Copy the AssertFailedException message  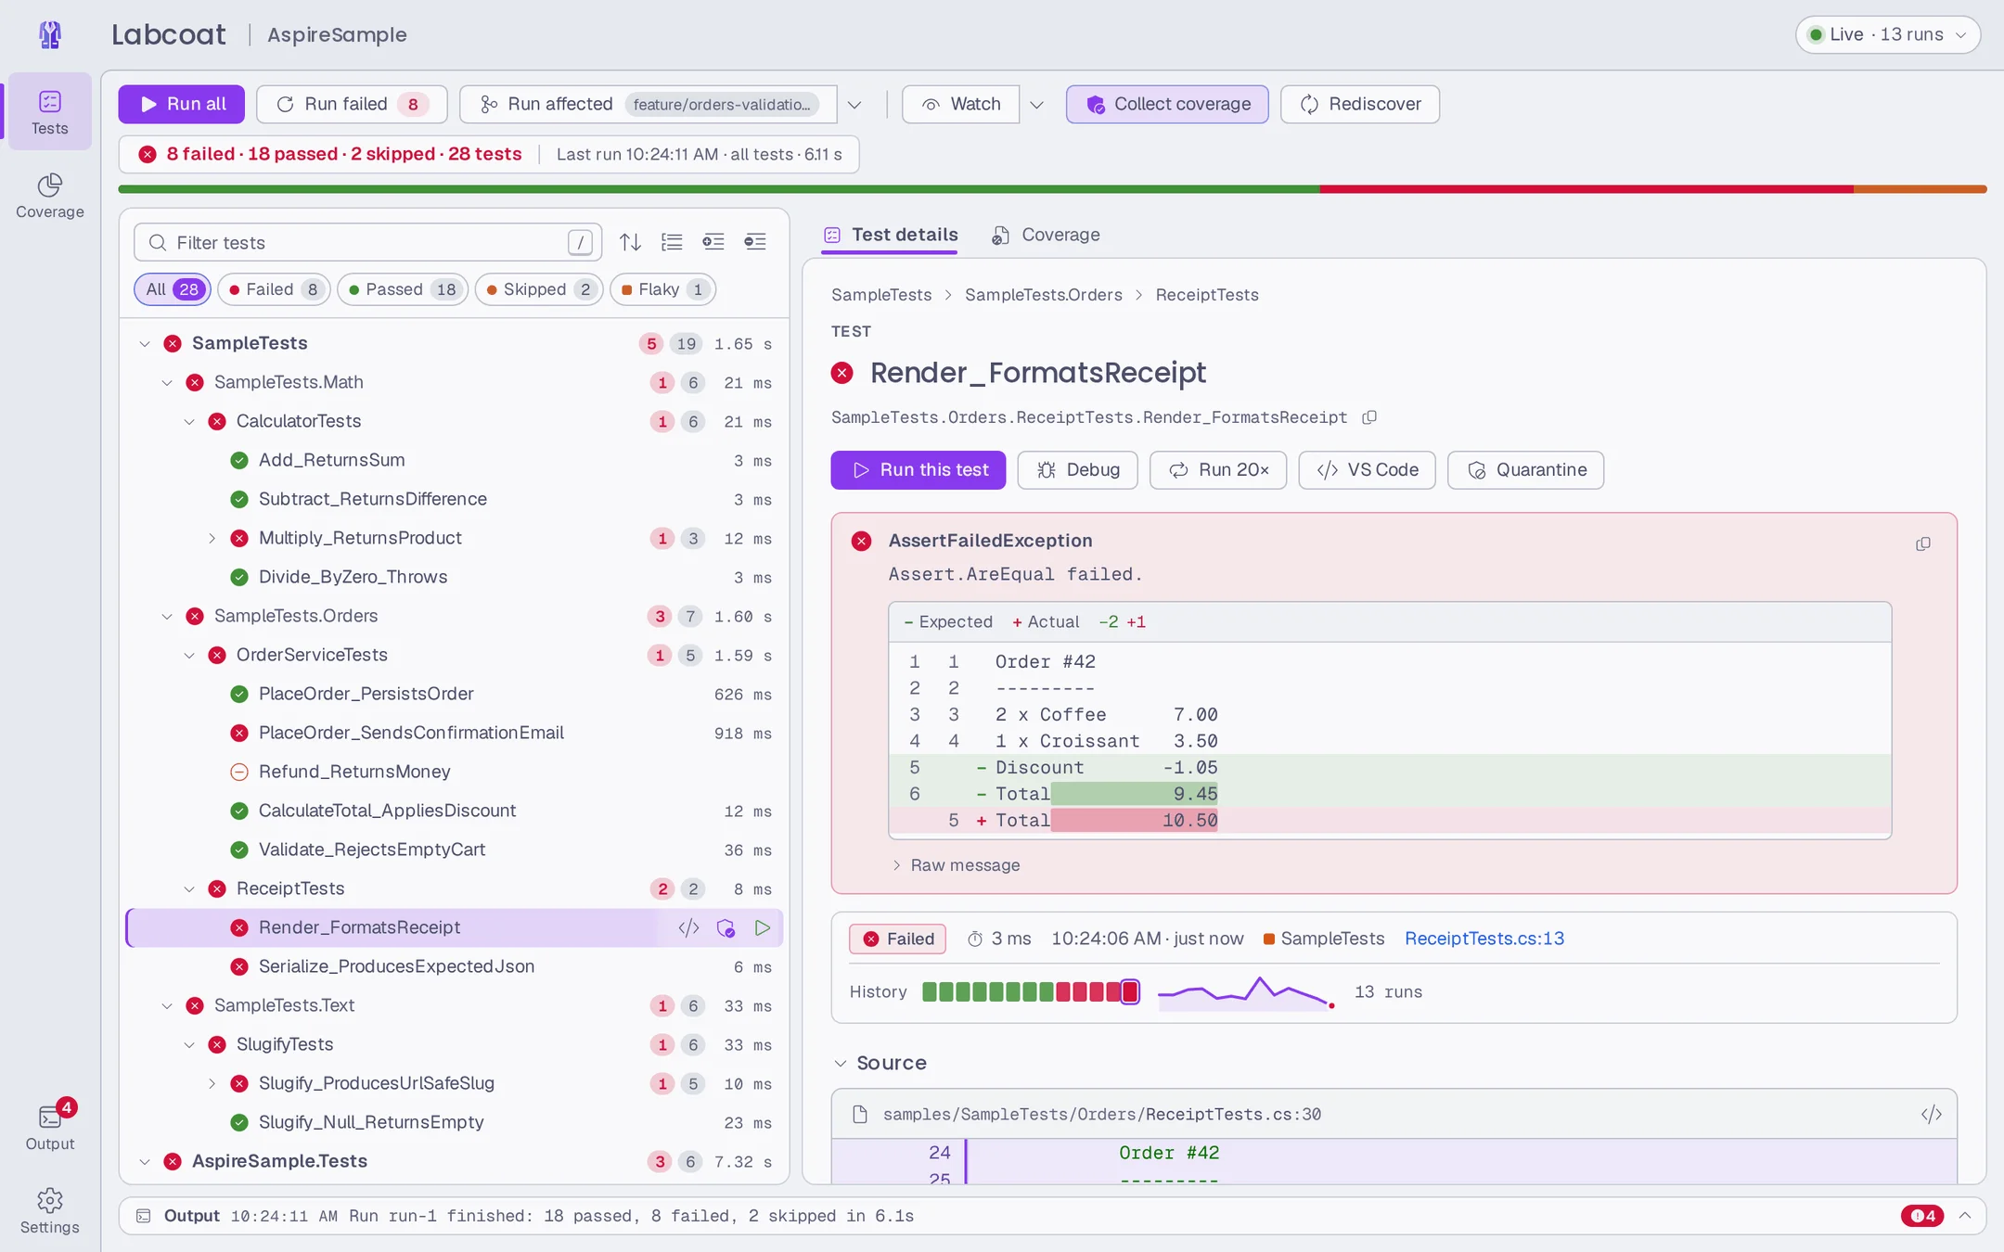coord(1923,543)
